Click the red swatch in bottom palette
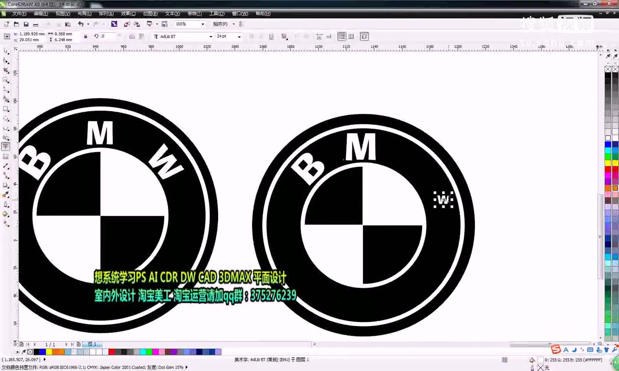This screenshot has width=619, height=371. point(111,352)
